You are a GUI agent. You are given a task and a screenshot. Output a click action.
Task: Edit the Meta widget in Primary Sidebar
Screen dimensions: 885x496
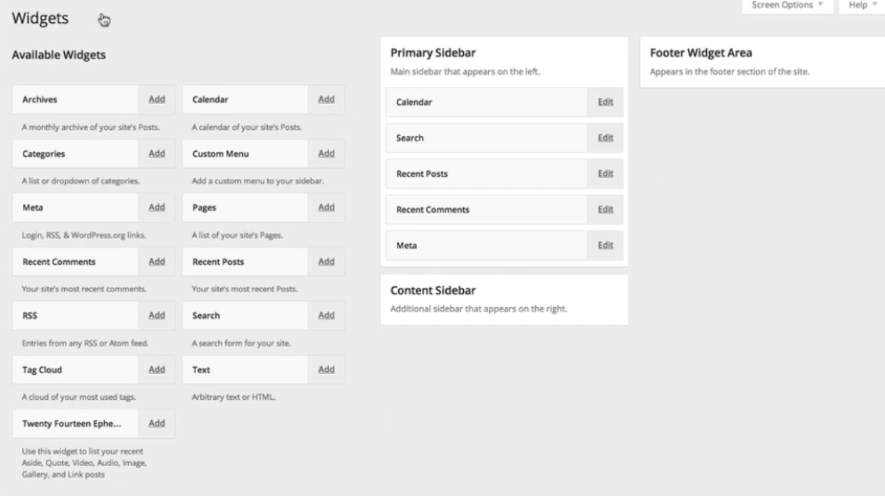click(x=606, y=244)
